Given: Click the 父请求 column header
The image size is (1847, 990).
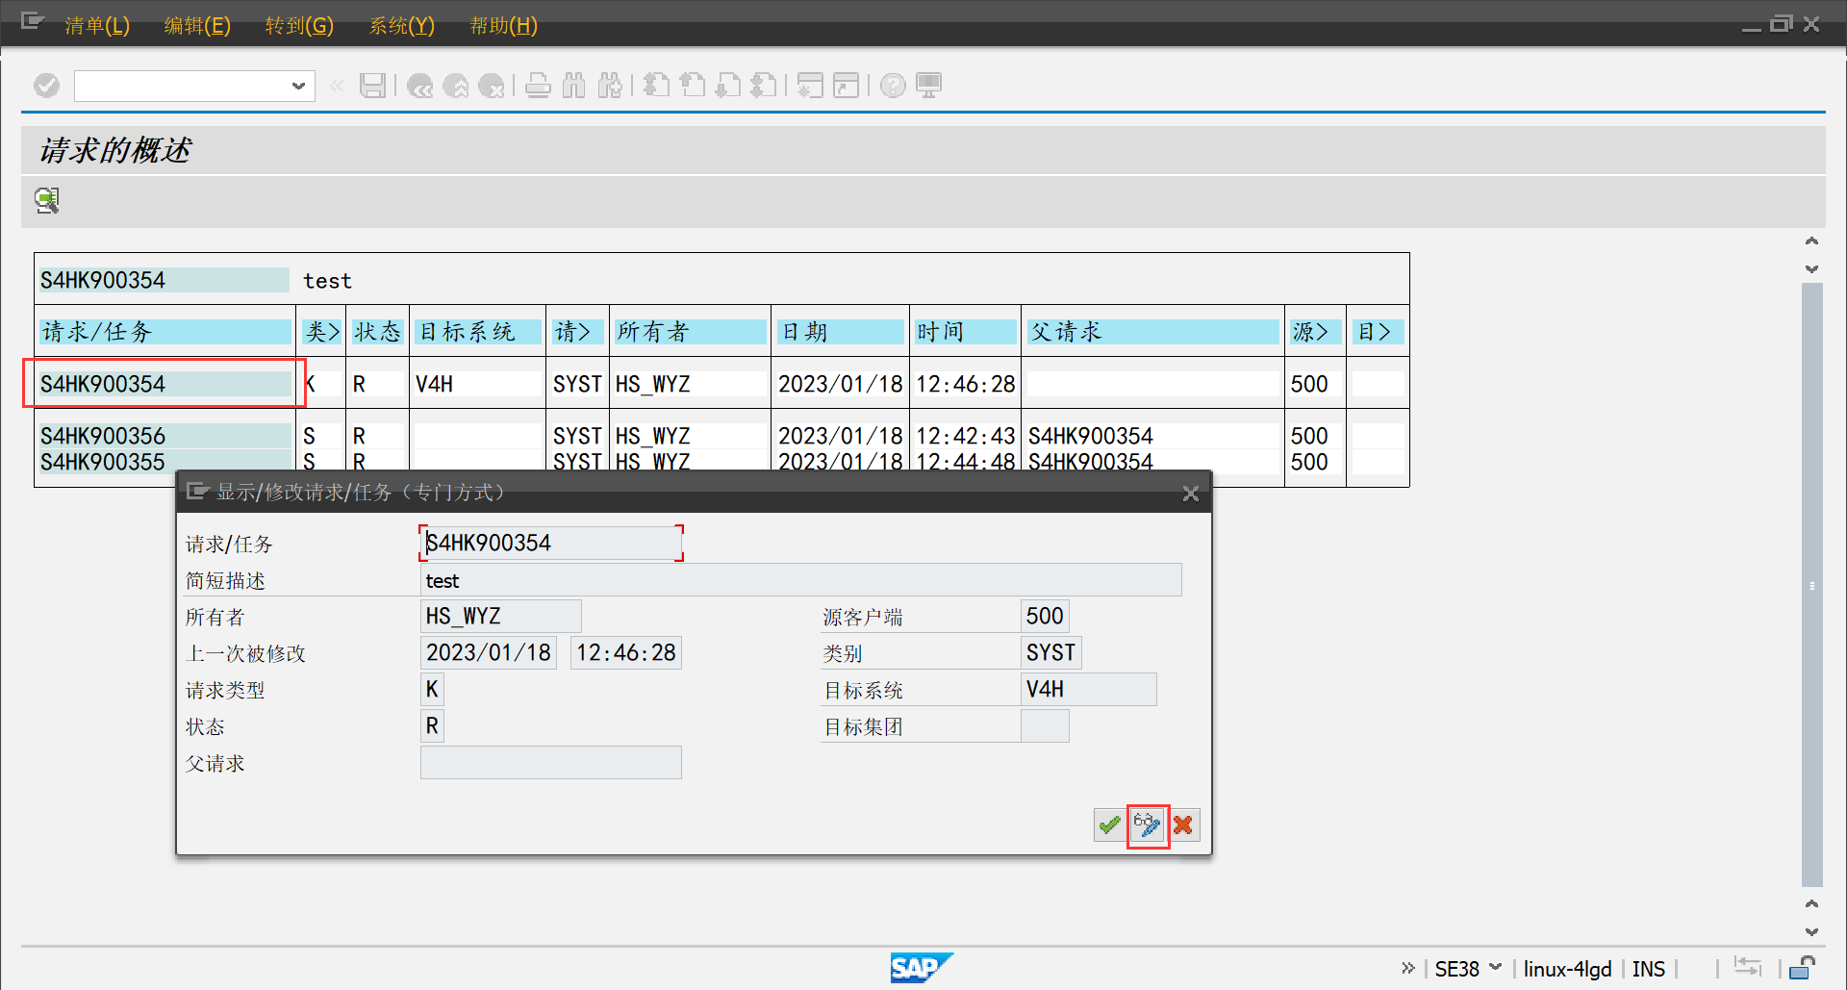Looking at the screenshot, I should 1152,332.
